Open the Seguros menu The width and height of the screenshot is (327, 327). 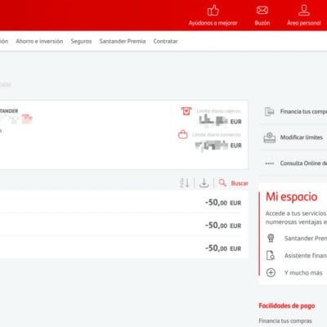(x=81, y=41)
